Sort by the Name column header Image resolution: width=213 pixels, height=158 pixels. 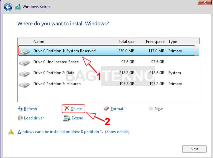point(68,41)
